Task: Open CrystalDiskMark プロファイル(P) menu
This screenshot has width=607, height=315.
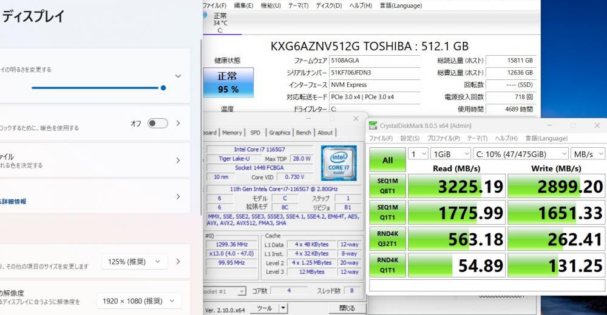Action: (x=443, y=138)
